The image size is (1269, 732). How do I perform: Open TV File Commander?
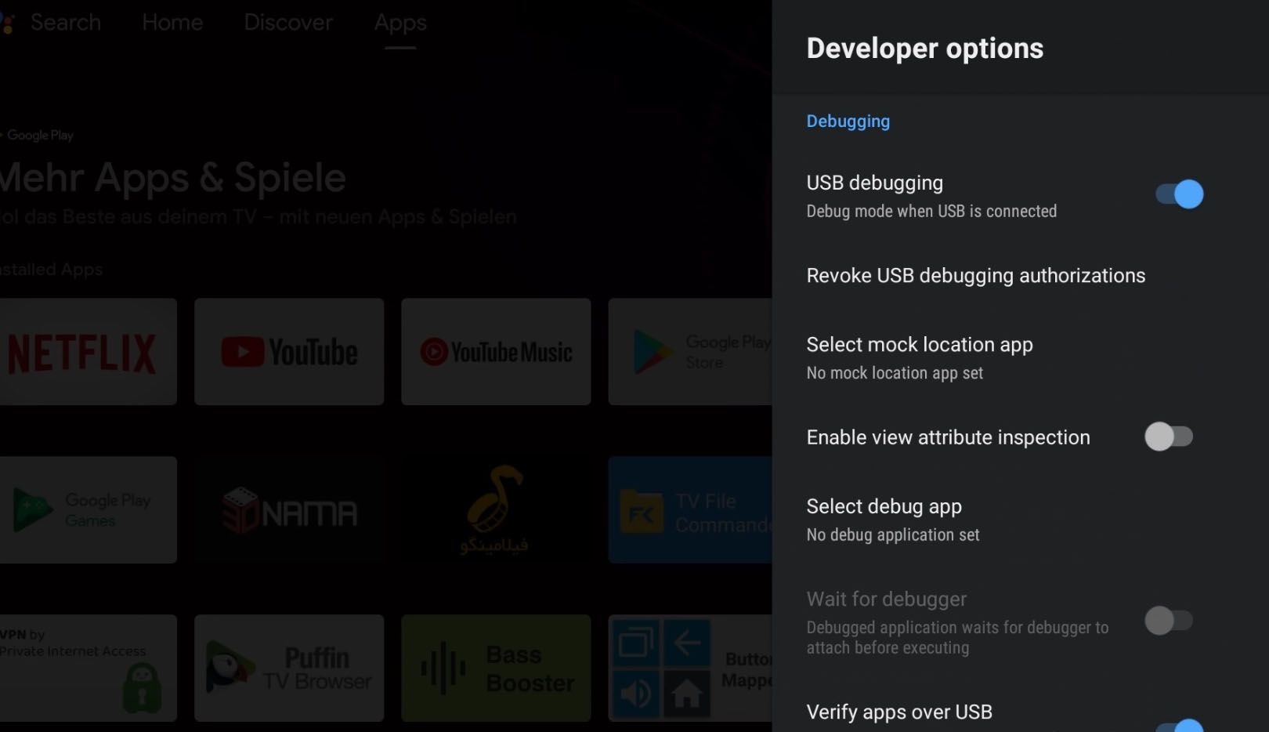pos(689,509)
